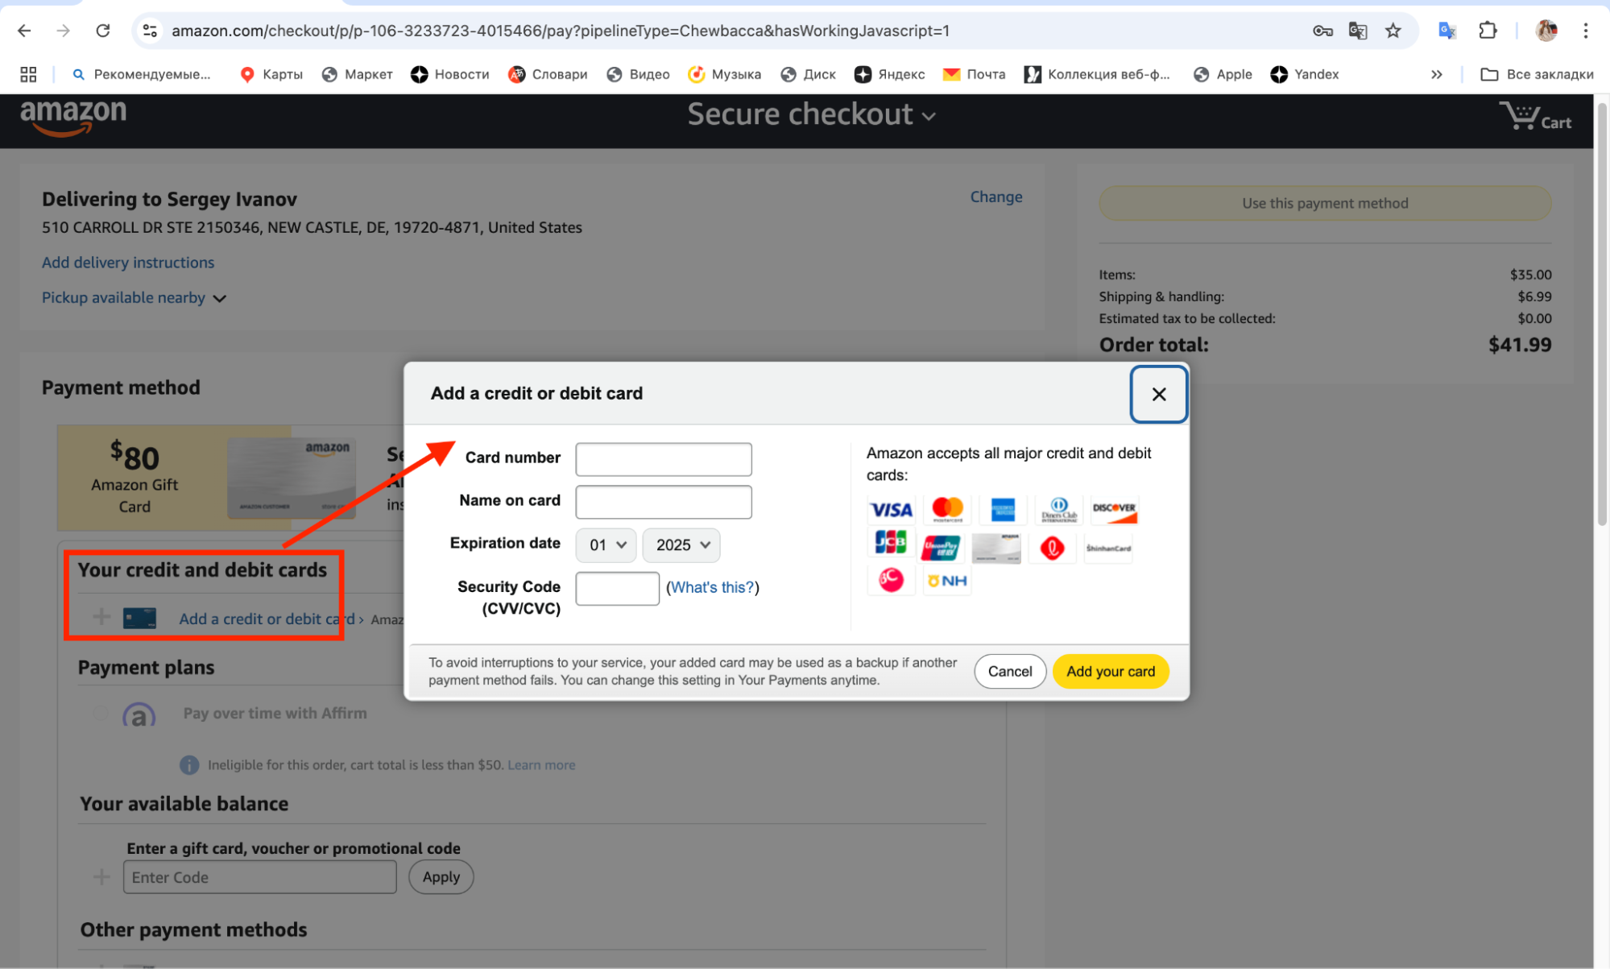The height and width of the screenshot is (969, 1610).
Task: Click the UnionPay card logo
Action: (x=941, y=548)
